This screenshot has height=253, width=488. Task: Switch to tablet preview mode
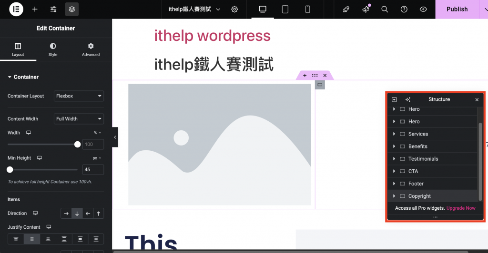pos(285,10)
